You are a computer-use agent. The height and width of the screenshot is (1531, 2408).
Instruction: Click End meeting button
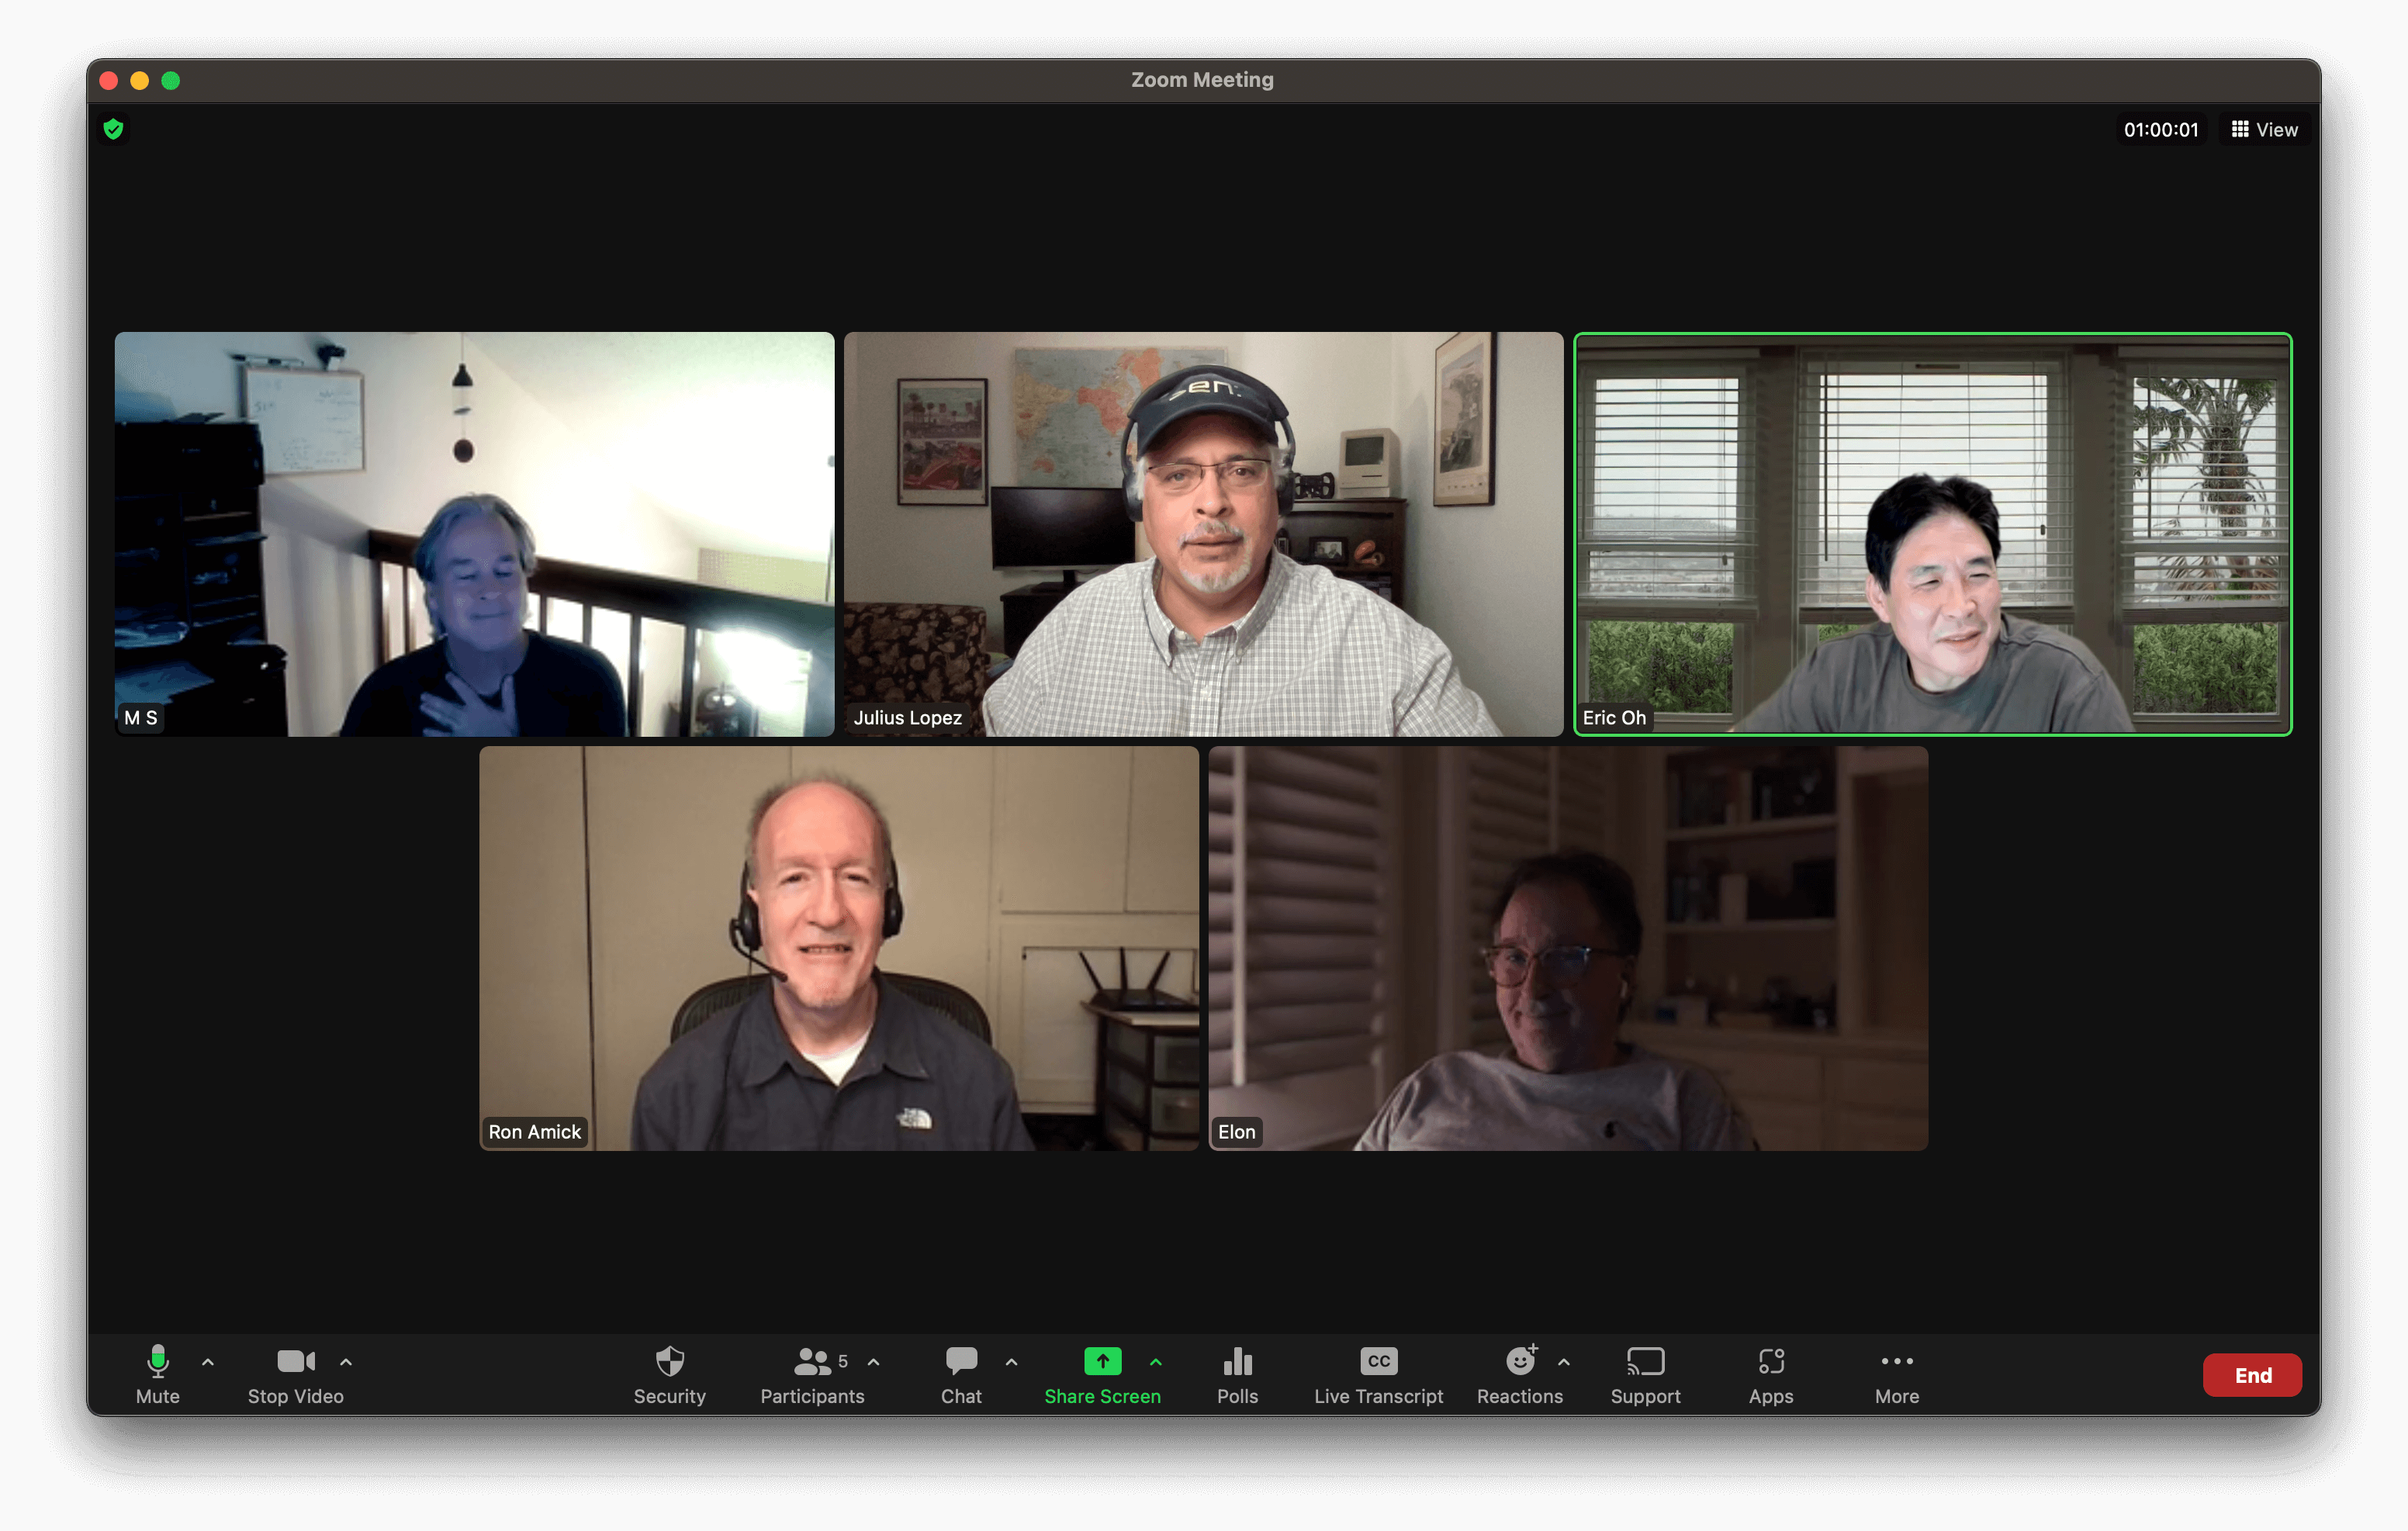point(2254,1373)
